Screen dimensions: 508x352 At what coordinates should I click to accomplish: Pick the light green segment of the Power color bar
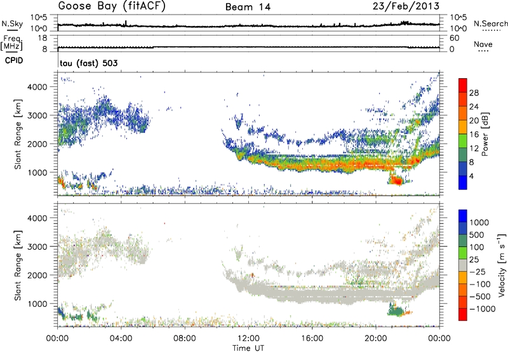(x=463, y=140)
